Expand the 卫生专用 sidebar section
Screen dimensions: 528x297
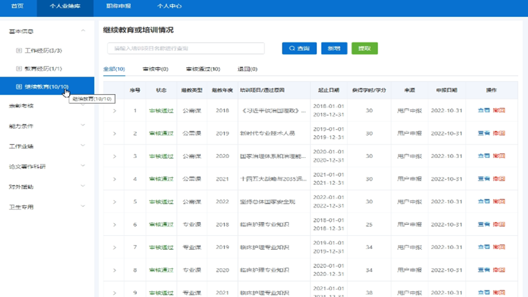pyautogui.click(x=83, y=207)
